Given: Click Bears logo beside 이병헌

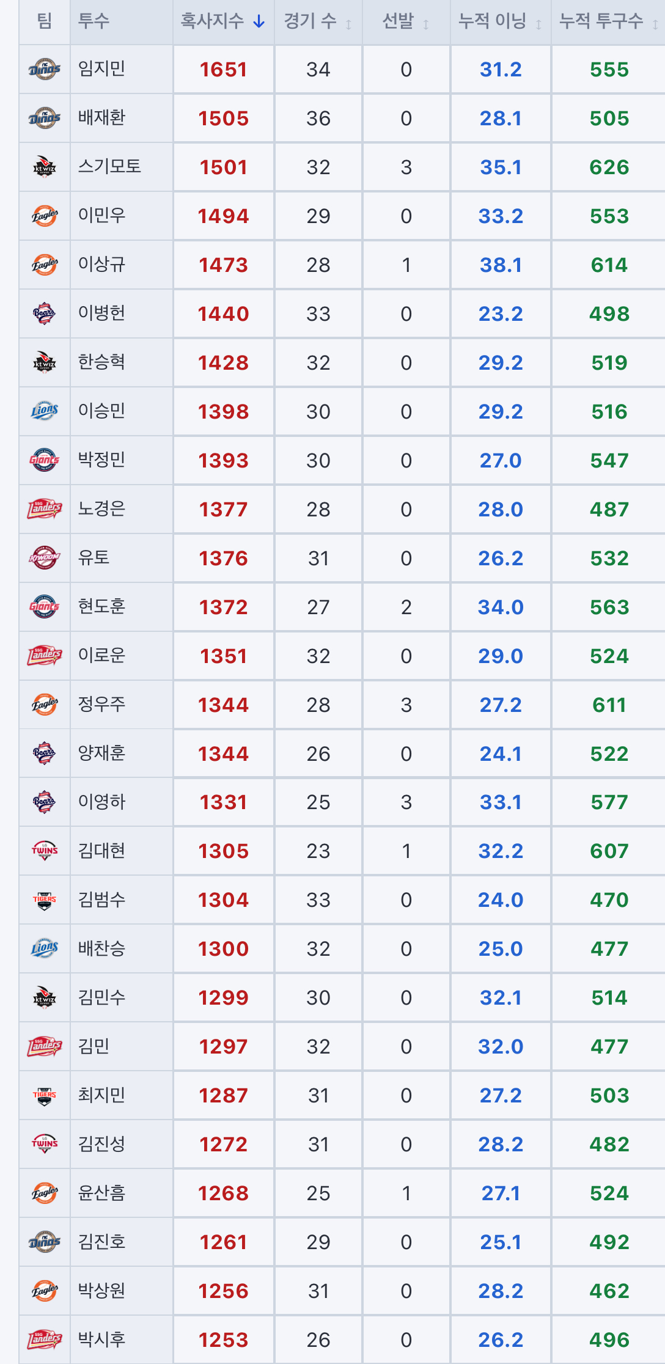Looking at the screenshot, I should [45, 313].
